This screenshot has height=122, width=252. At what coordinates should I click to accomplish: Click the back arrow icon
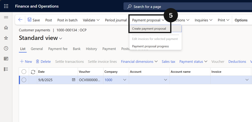click(20, 20)
